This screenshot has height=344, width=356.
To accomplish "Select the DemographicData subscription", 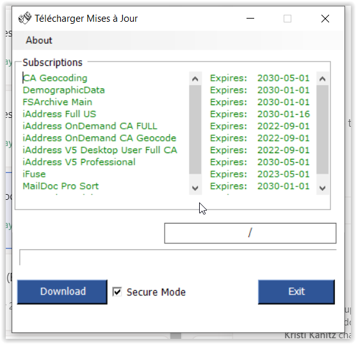I will point(63,90).
